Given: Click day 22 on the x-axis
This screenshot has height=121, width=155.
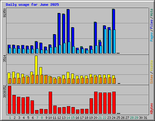Looking at the screenshot, I should click(x=104, y=118).
